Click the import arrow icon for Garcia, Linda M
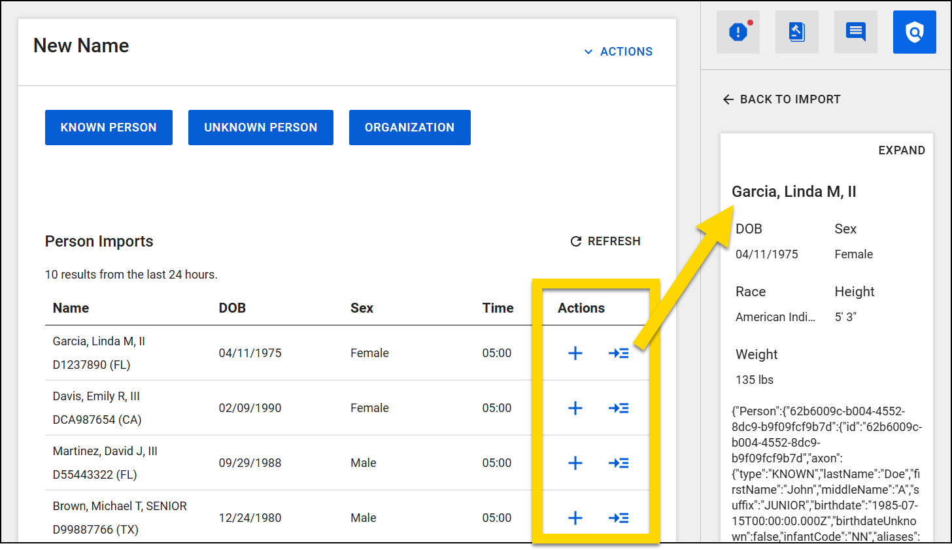The width and height of the screenshot is (952, 550). (x=619, y=353)
